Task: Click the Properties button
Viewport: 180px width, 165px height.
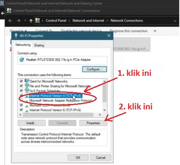Action: tap(93, 123)
